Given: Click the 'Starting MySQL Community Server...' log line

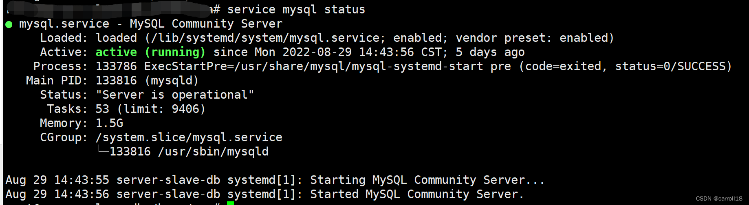Looking at the screenshot, I should (427, 180).
